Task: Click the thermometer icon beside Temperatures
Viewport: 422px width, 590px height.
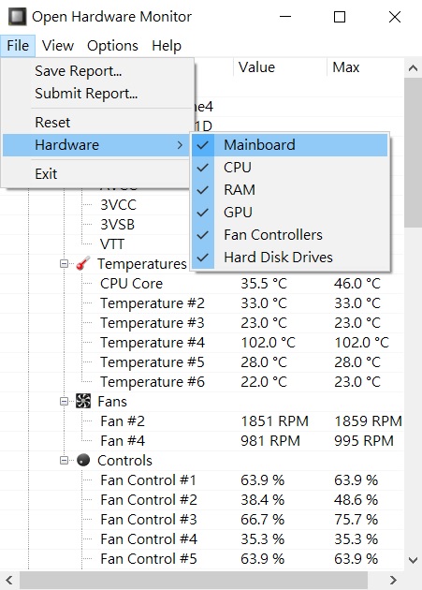Action: (83, 263)
